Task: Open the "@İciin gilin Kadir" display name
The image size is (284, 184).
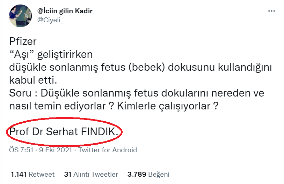Action: [65, 11]
